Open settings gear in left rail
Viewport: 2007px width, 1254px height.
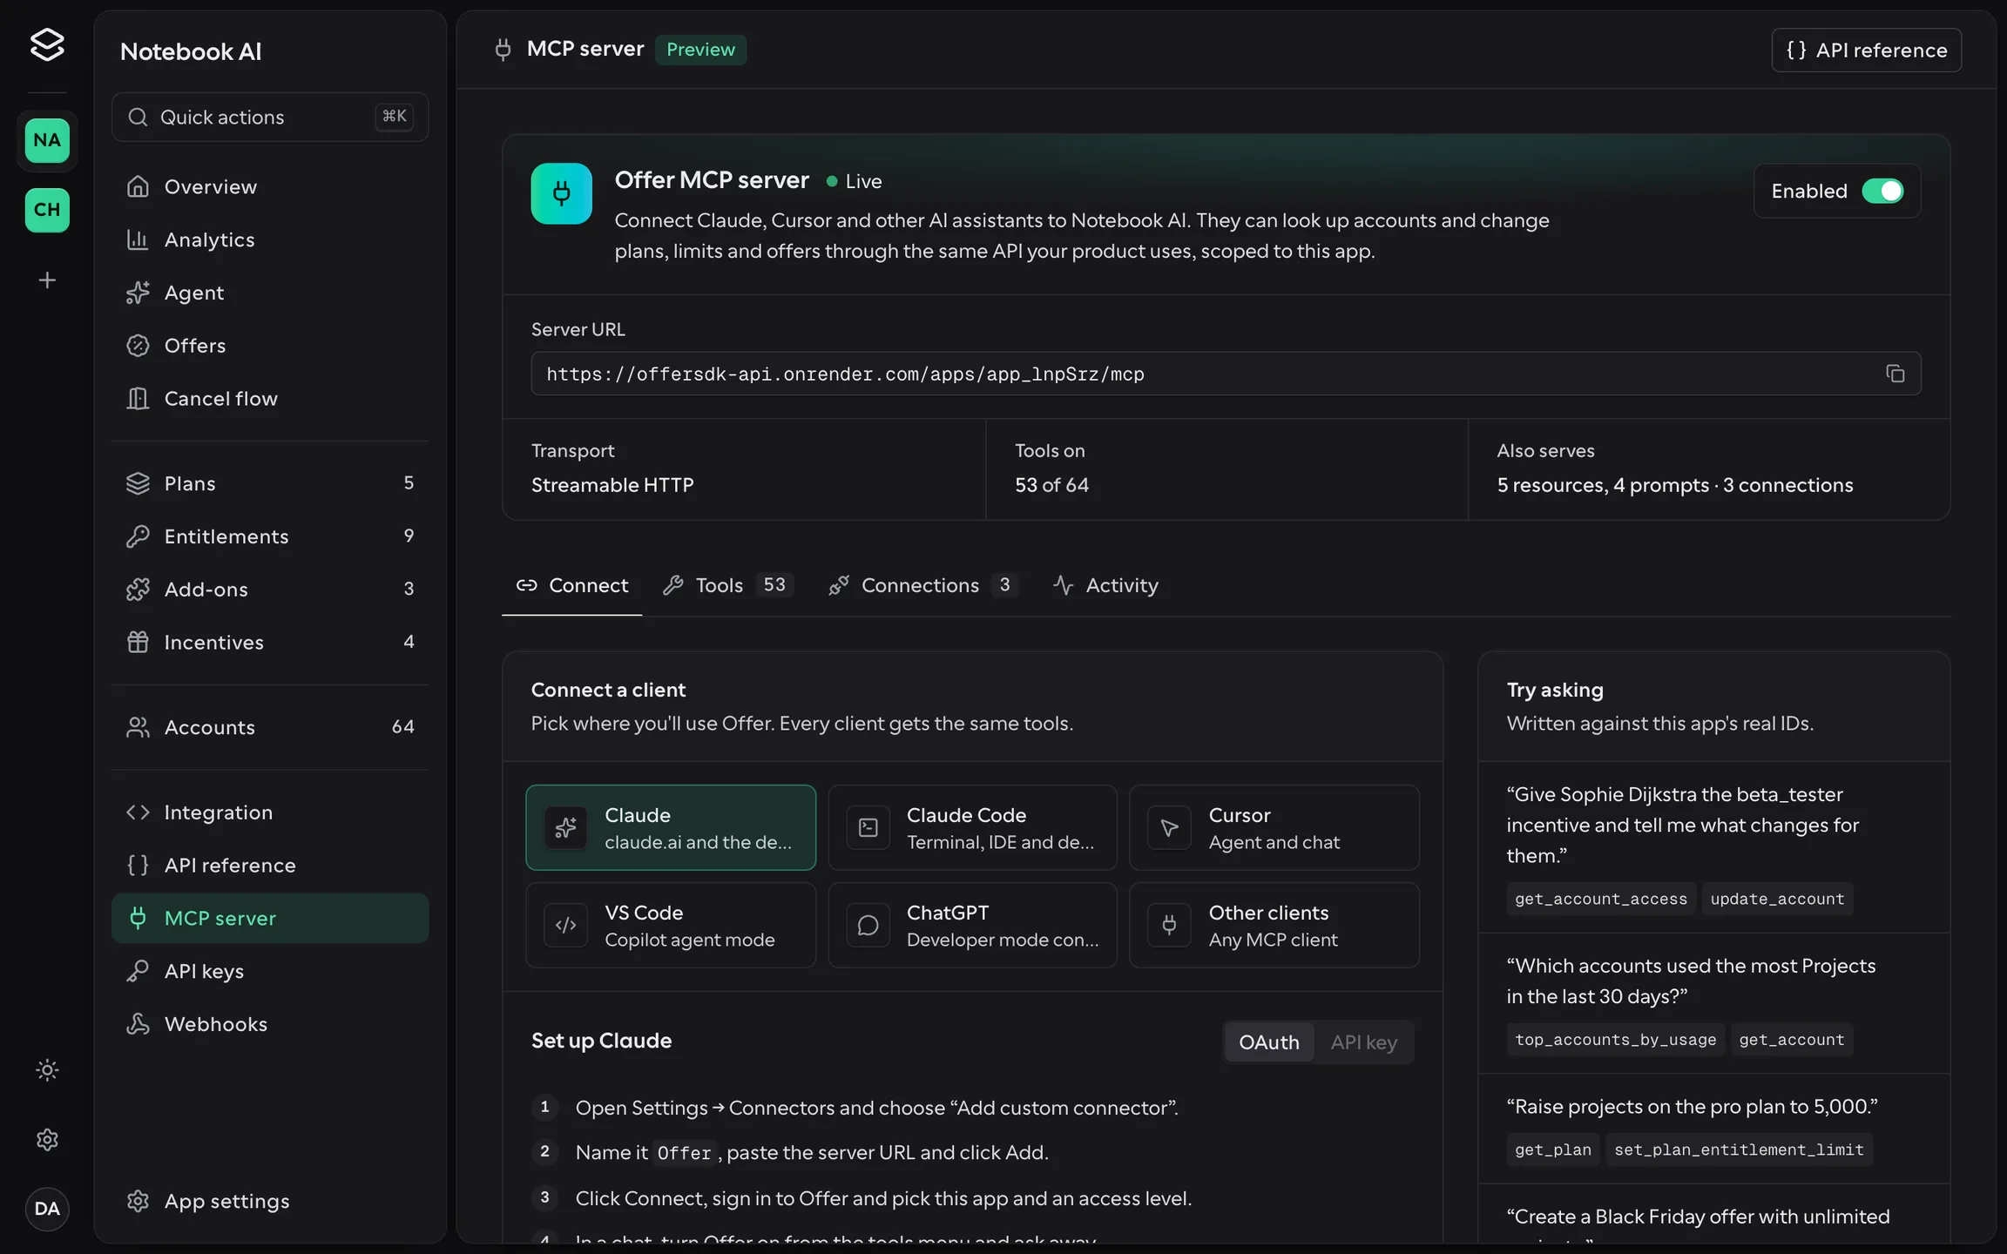click(47, 1140)
